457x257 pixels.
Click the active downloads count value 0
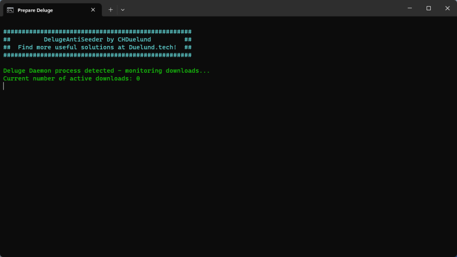138,79
